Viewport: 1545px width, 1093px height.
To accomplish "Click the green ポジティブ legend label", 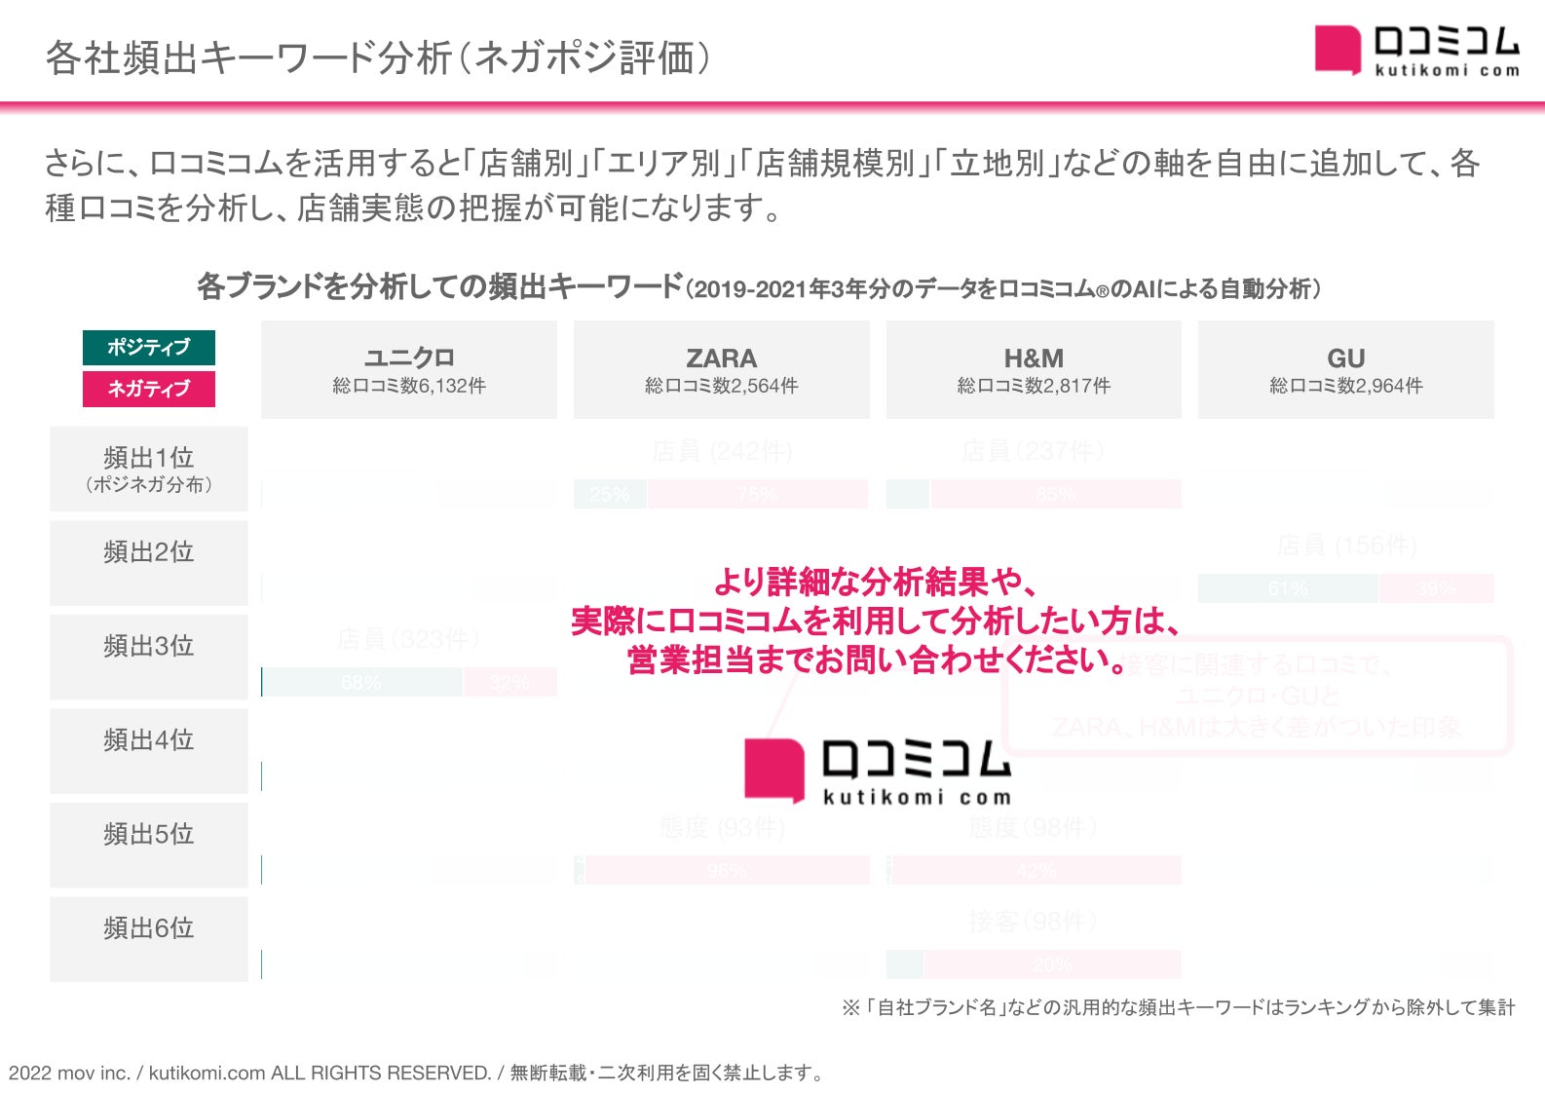I will pyautogui.click(x=149, y=347).
